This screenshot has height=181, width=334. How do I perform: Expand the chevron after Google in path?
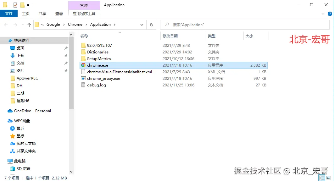(x=64, y=25)
